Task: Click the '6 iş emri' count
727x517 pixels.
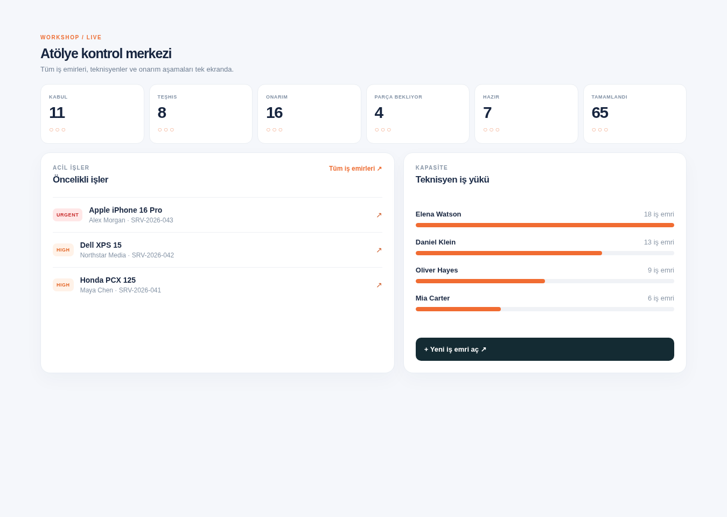Action: (661, 298)
